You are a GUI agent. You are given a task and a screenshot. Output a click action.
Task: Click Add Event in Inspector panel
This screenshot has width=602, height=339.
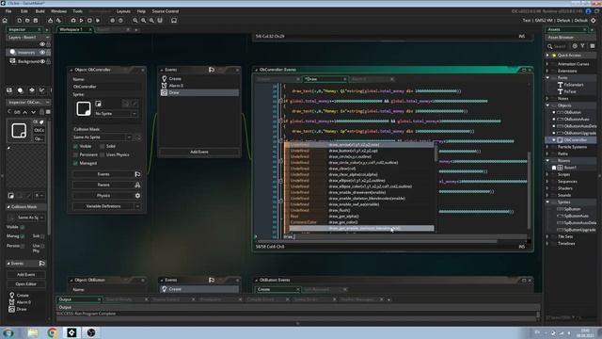[x=25, y=275]
